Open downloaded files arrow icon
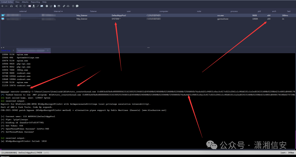This screenshot has height=157, width=296. (34, 6)
